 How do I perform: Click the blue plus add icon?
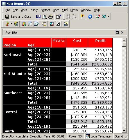pos(90,17)
